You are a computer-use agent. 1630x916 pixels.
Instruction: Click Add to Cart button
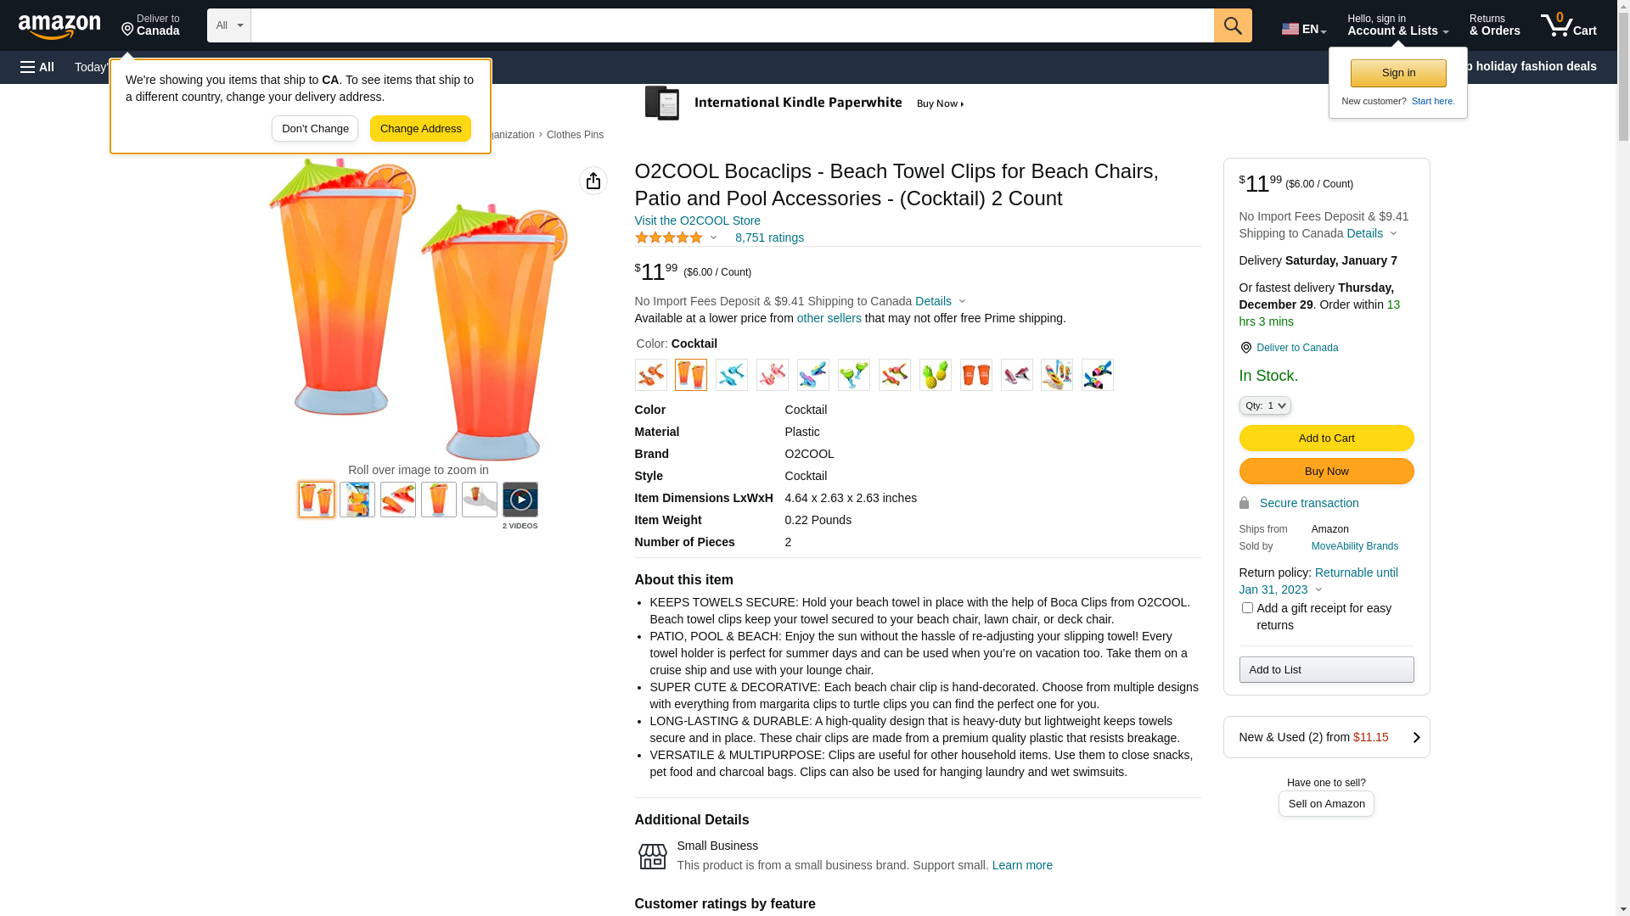click(x=1326, y=438)
